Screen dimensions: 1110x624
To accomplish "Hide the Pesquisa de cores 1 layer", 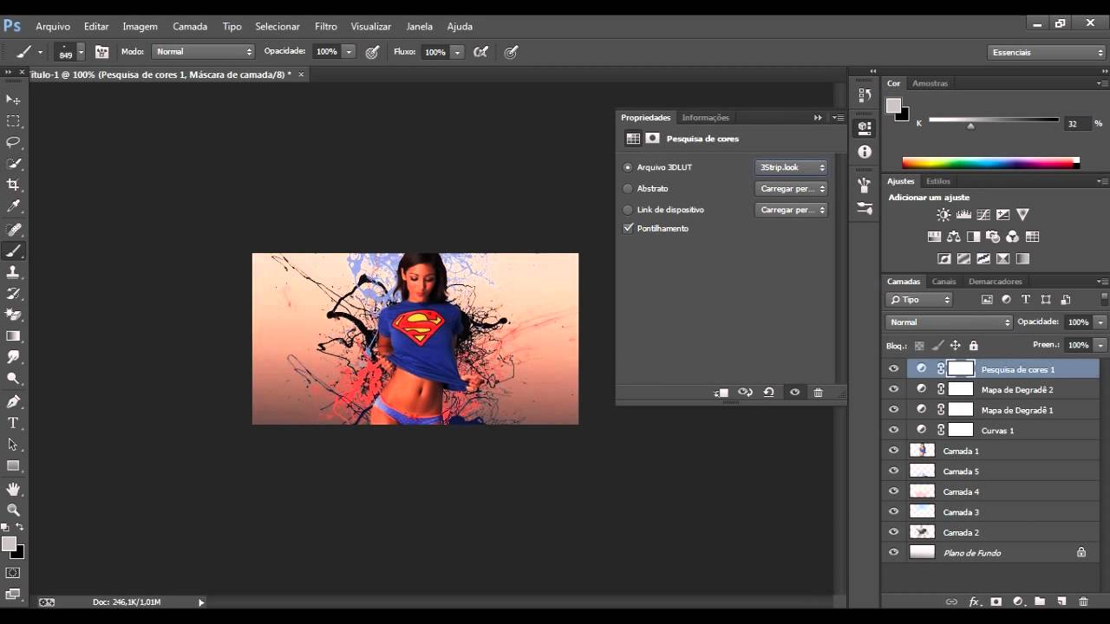I will [894, 368].
